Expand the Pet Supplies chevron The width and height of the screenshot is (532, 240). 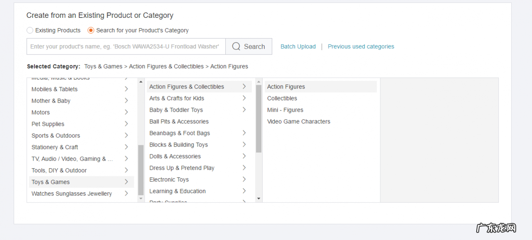(x=126, y=124)
